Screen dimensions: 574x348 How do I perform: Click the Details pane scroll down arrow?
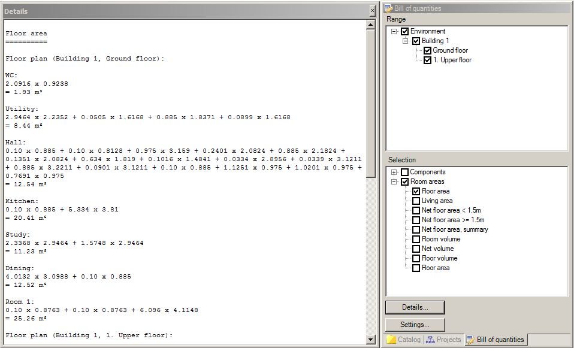click(x=371, y=340)
